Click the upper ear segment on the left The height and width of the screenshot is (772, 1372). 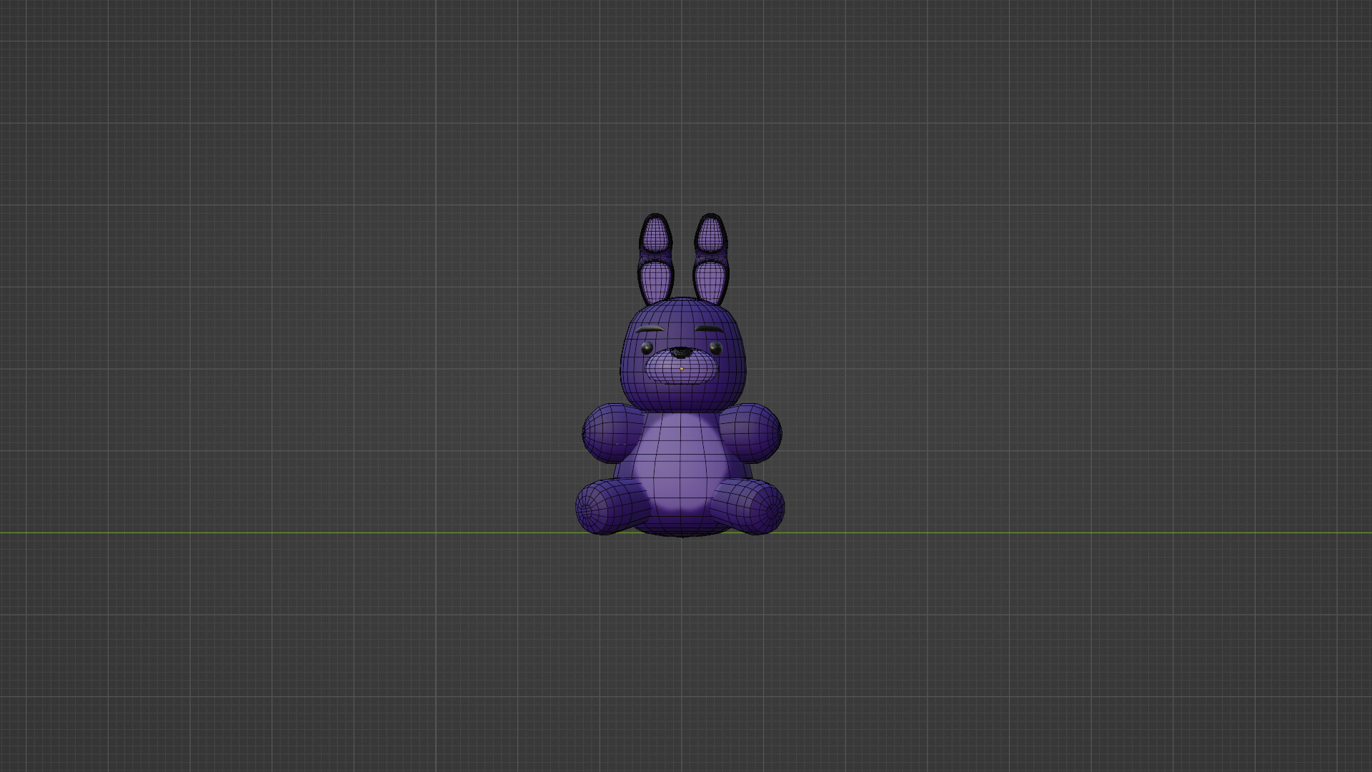click(x=655, y=234)
